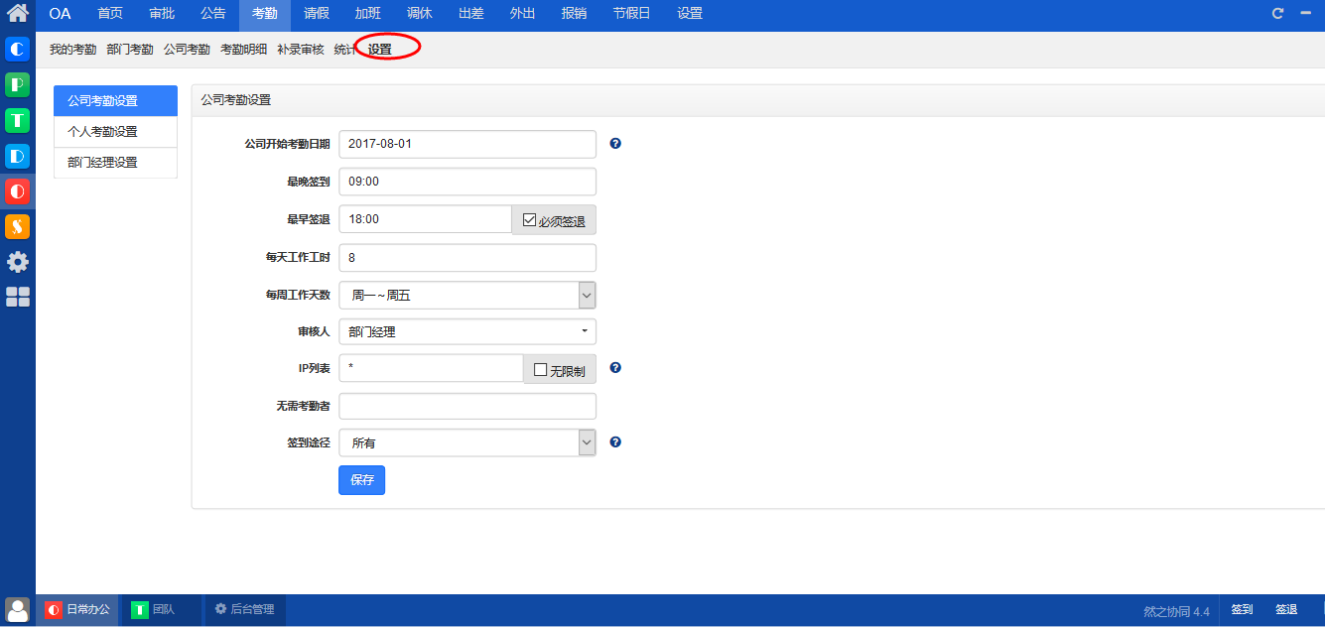Open 后台管理 in bottom taskbar
Viewport: 1325px width, 628px height.
[x=245, y=610]
